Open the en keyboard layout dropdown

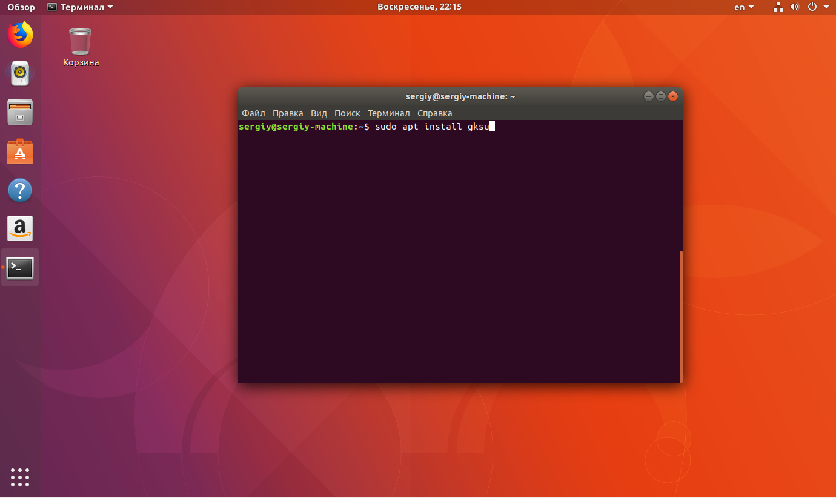click(x=744, y=7)
